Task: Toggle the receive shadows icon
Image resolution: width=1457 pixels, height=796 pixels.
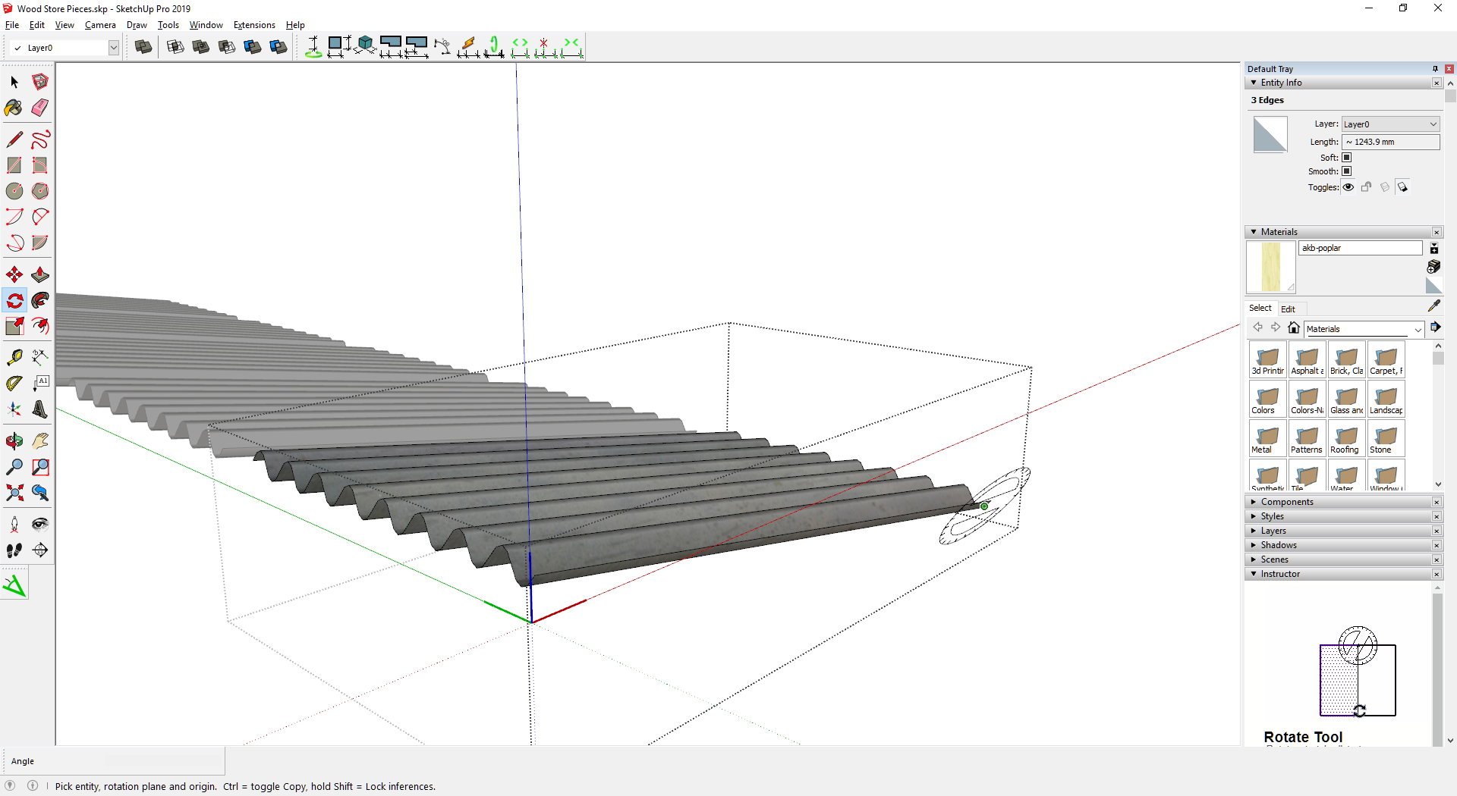Action: (1384, 187)
